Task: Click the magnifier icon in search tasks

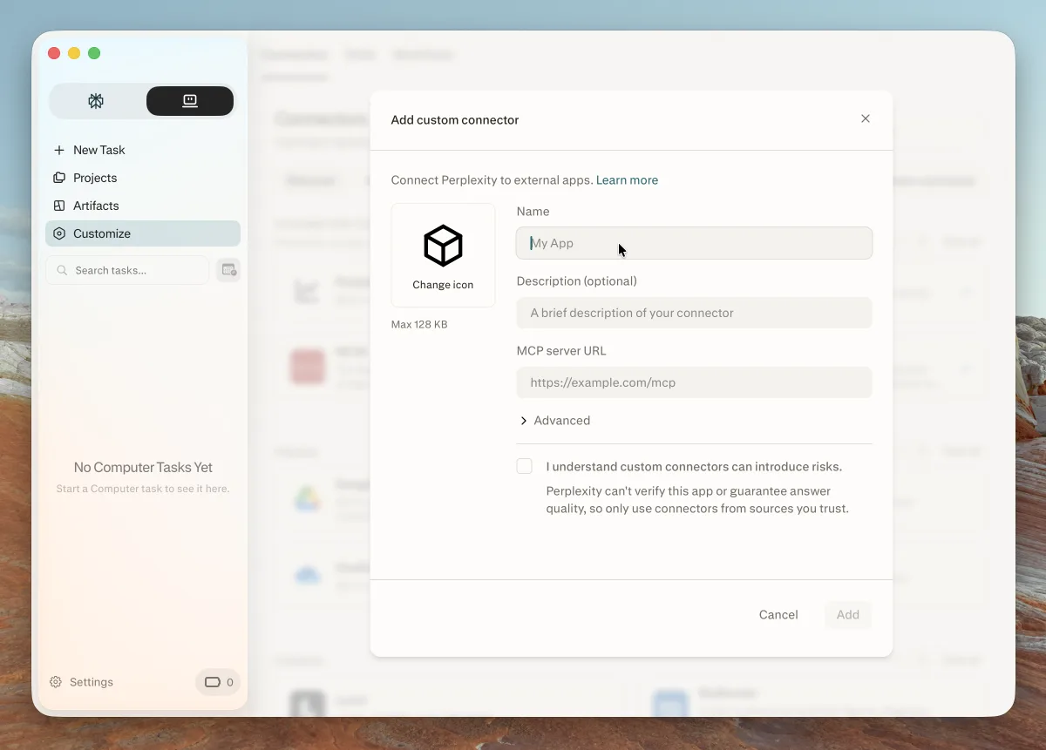Action: point(63,270)
